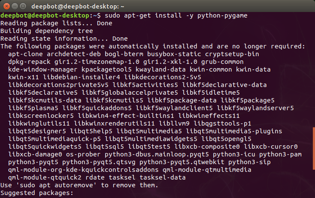Screen dimensions: 315x198
Task: Click the package name 'grub-common'
Action: pyautogui.click(x=222, y=62)
